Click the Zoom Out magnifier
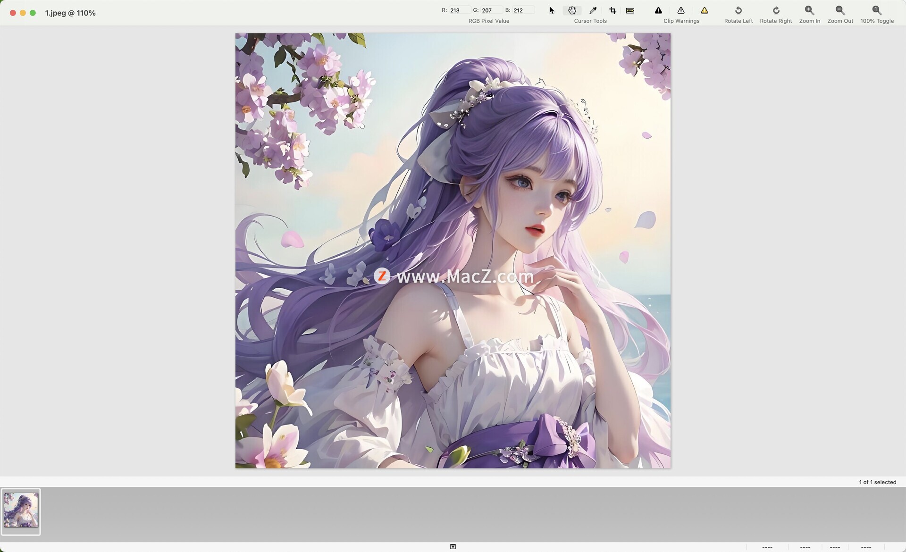The width and height of the screenshot is (906, 552). pos(840,10)
